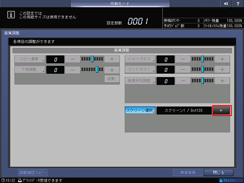Select the 下地調整 button

30,70
